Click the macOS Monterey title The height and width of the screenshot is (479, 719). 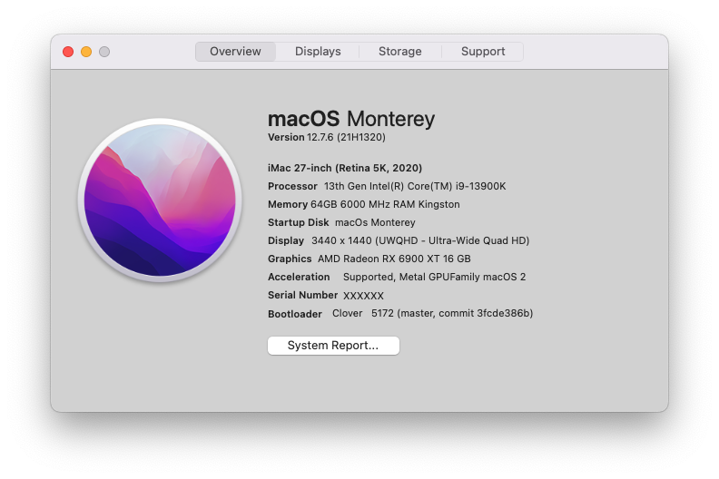(351, 119)
